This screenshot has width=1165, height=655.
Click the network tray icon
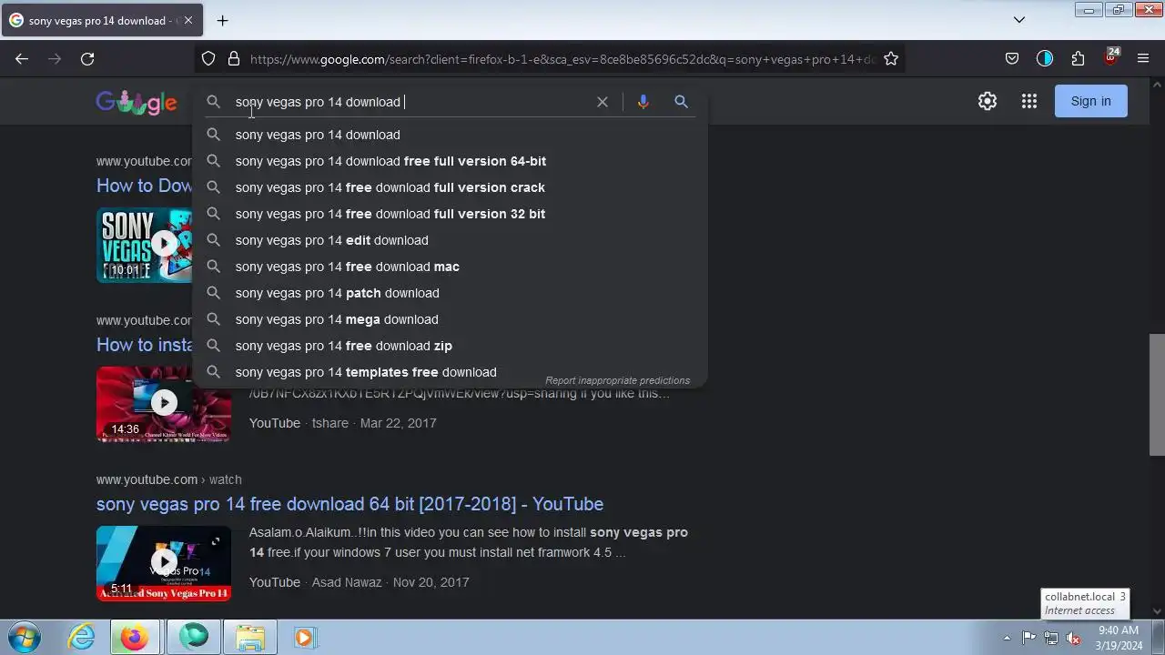(x=1051, y=638)
